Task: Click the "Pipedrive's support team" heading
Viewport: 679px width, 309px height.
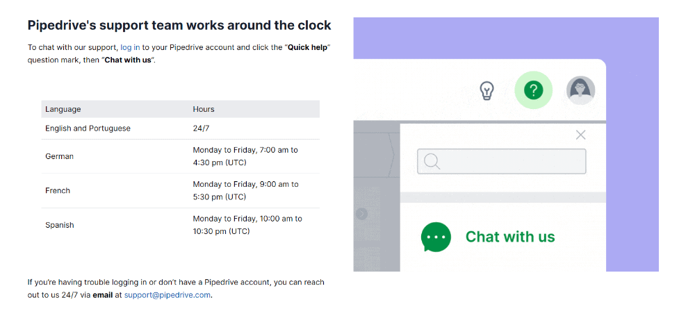Action: click(x=179, y=26)
